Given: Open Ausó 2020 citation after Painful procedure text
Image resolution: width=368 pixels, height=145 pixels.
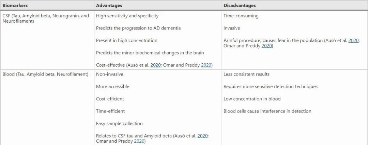Looking at the screenshot, I should point(353,40).
